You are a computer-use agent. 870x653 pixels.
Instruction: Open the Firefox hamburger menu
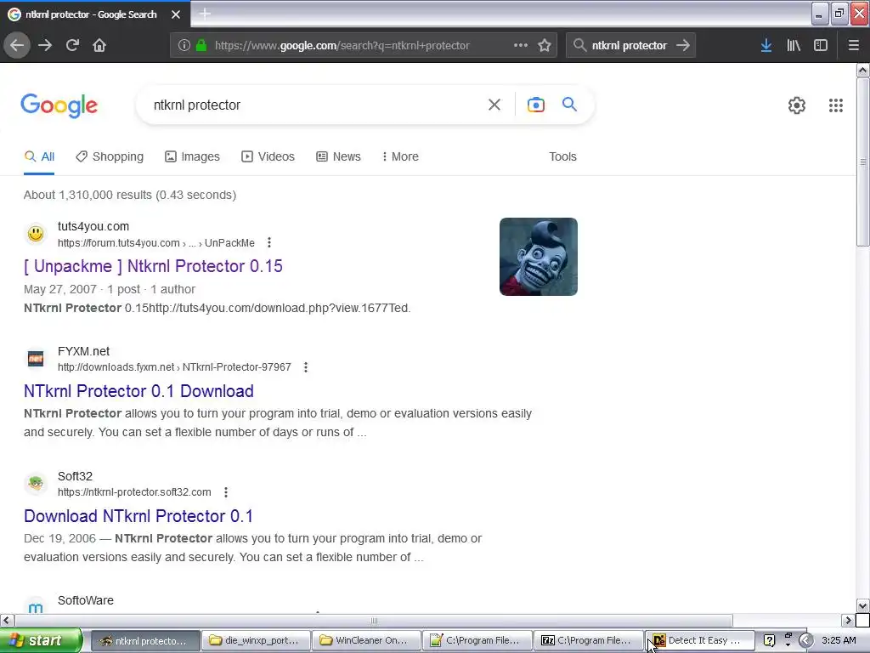854,46
